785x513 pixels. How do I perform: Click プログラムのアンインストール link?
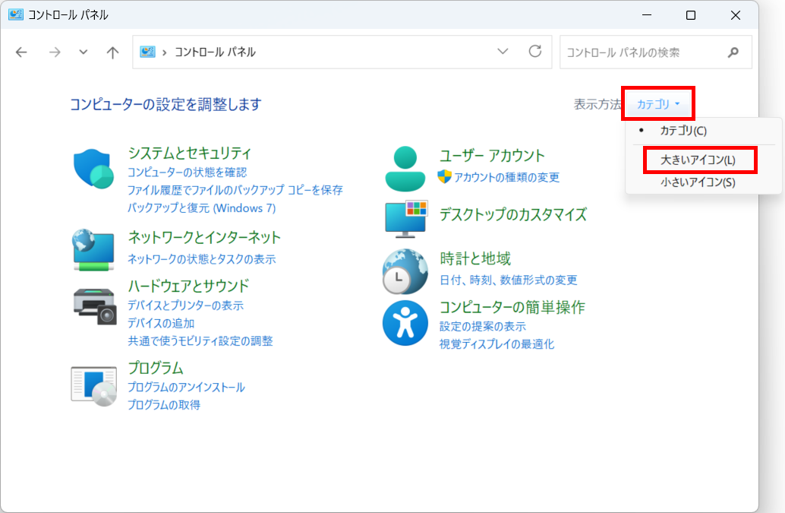point(186,388)
